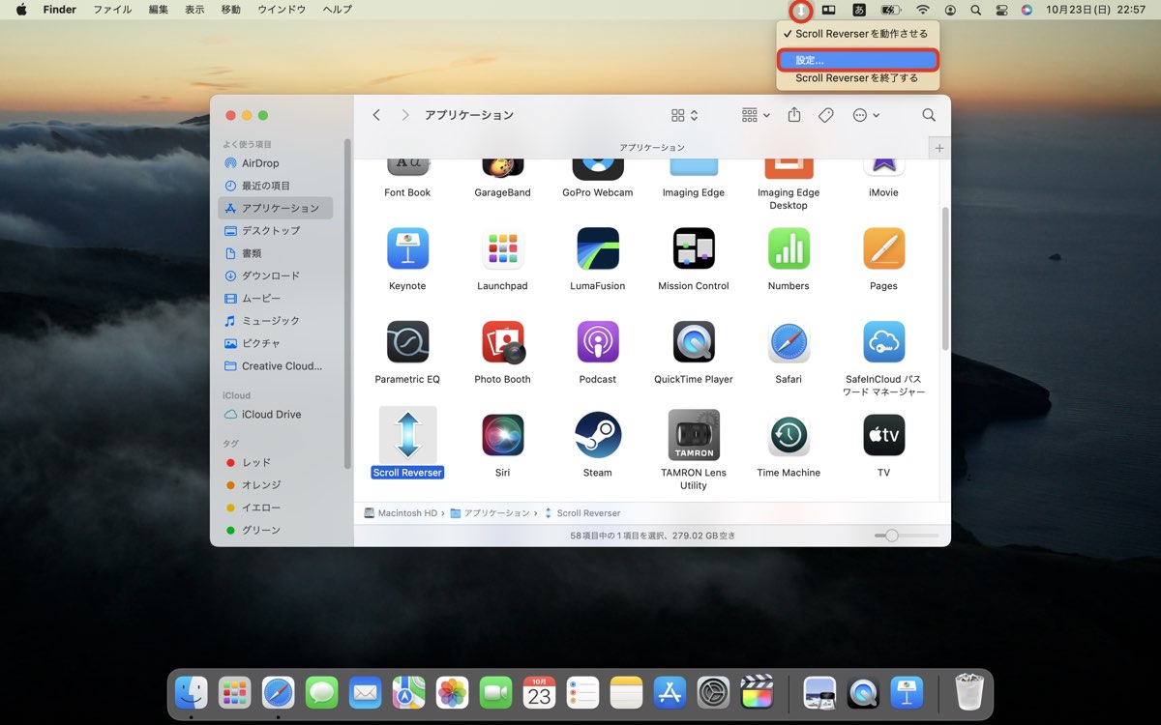Click the Scroll Reverser menu bar status icon
Image resolution: width=1161 pixels, height=725 pixels.
(x=800, y=10)
